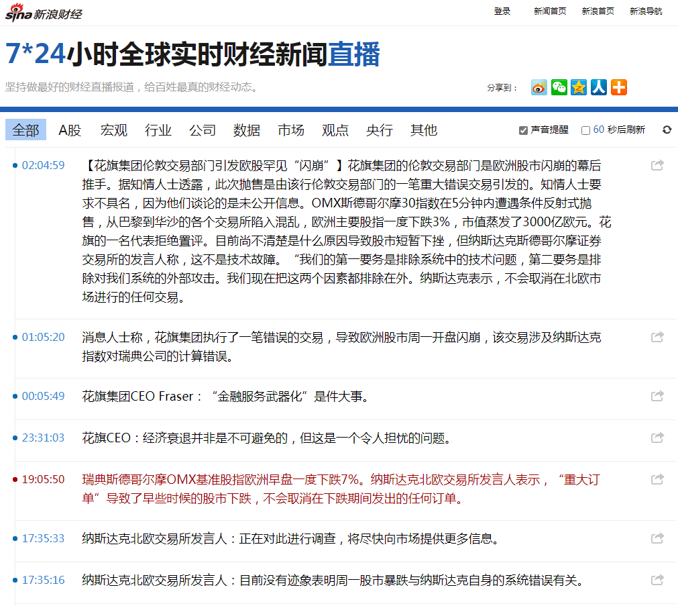Click the manual refresh icon
This screenshot has height=606, width=678.
[667, 130]
